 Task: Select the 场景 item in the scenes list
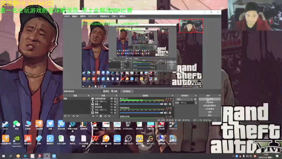[x=76, y=99]
